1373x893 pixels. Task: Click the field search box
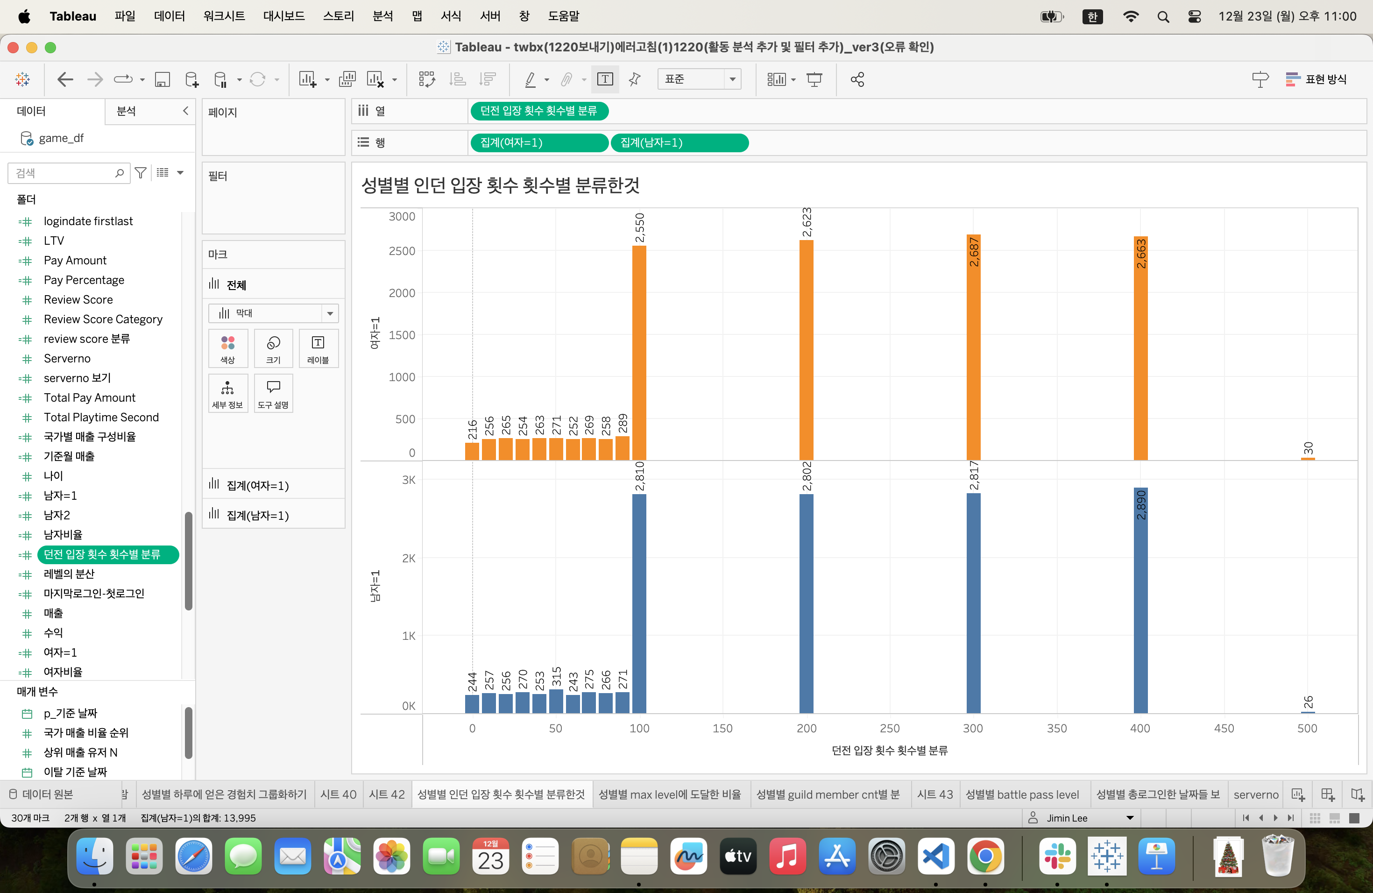point(68,172)
